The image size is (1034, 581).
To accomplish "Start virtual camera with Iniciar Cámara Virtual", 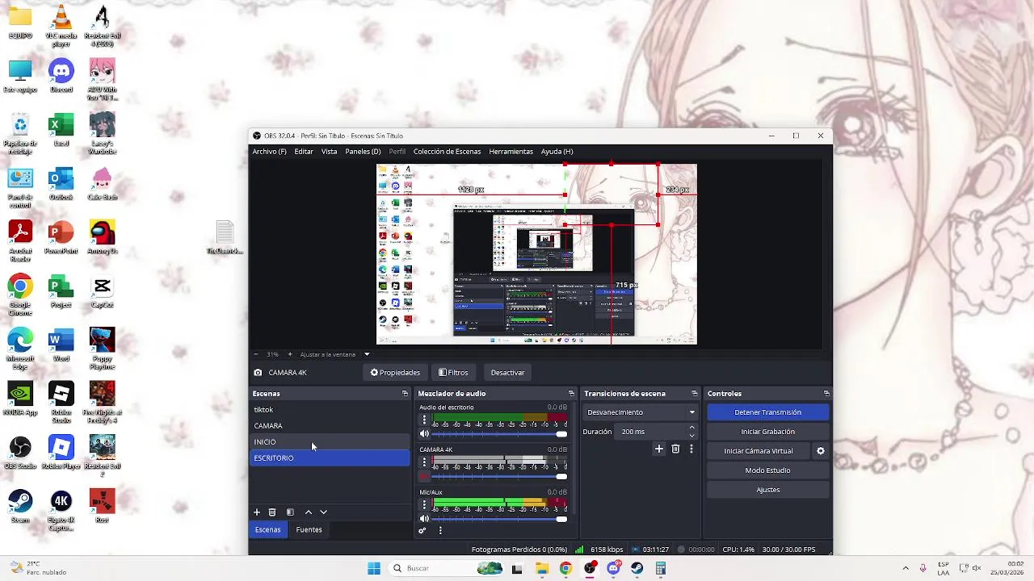I will click(759, 451).
